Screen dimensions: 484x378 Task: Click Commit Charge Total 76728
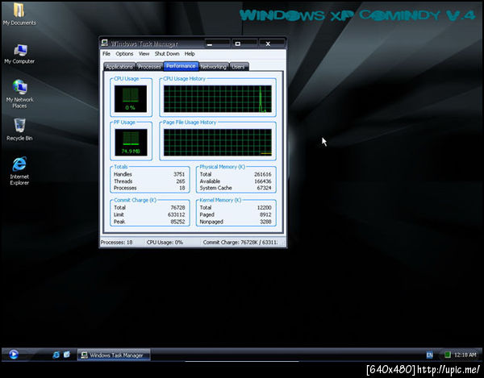coord(177,207)
